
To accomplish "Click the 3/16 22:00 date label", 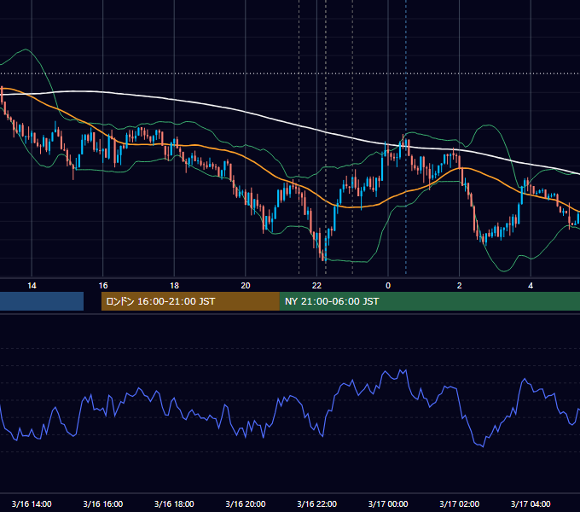I will pyautogui.click(x=317, y=503).
